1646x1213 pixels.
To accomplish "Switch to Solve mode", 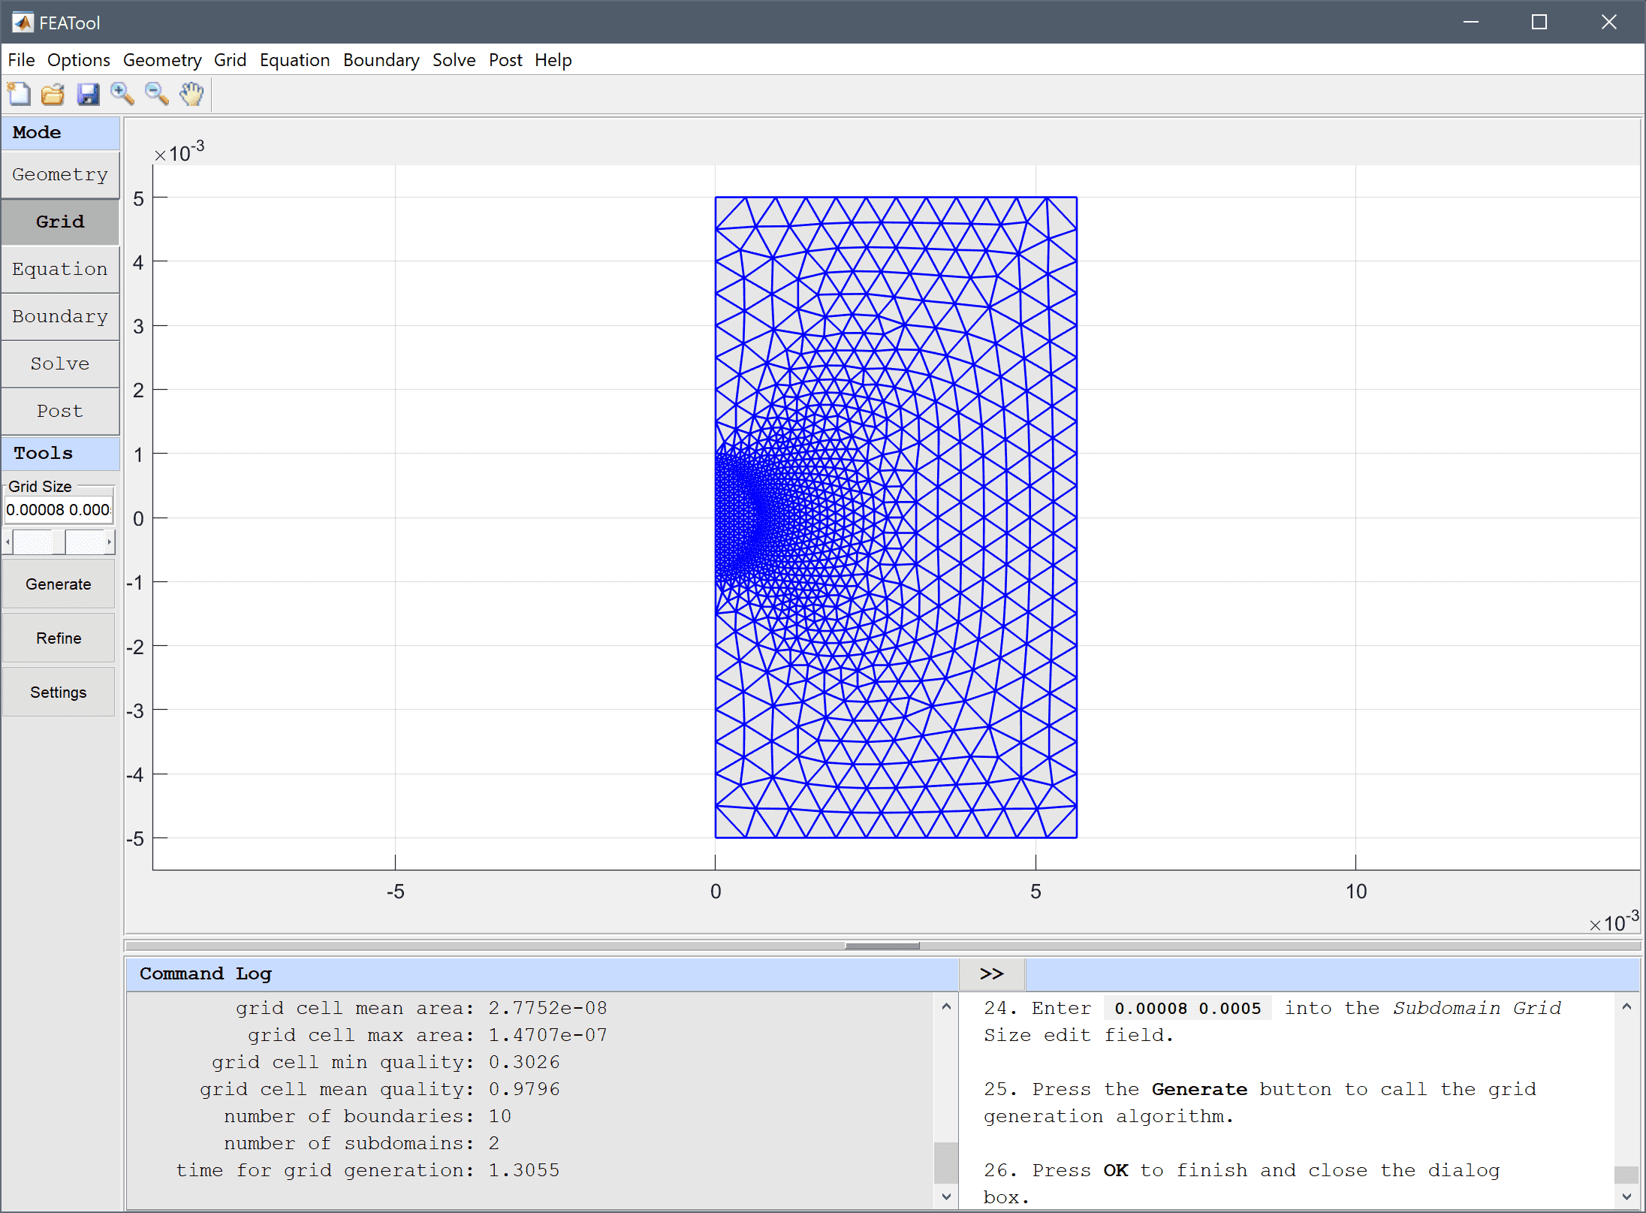I will pyautogui.click(x=60, y=364).
